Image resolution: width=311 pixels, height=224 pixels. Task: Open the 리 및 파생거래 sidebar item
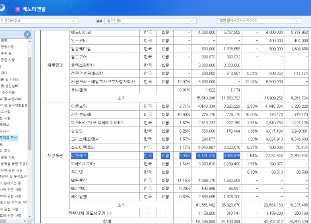[11, 99]
